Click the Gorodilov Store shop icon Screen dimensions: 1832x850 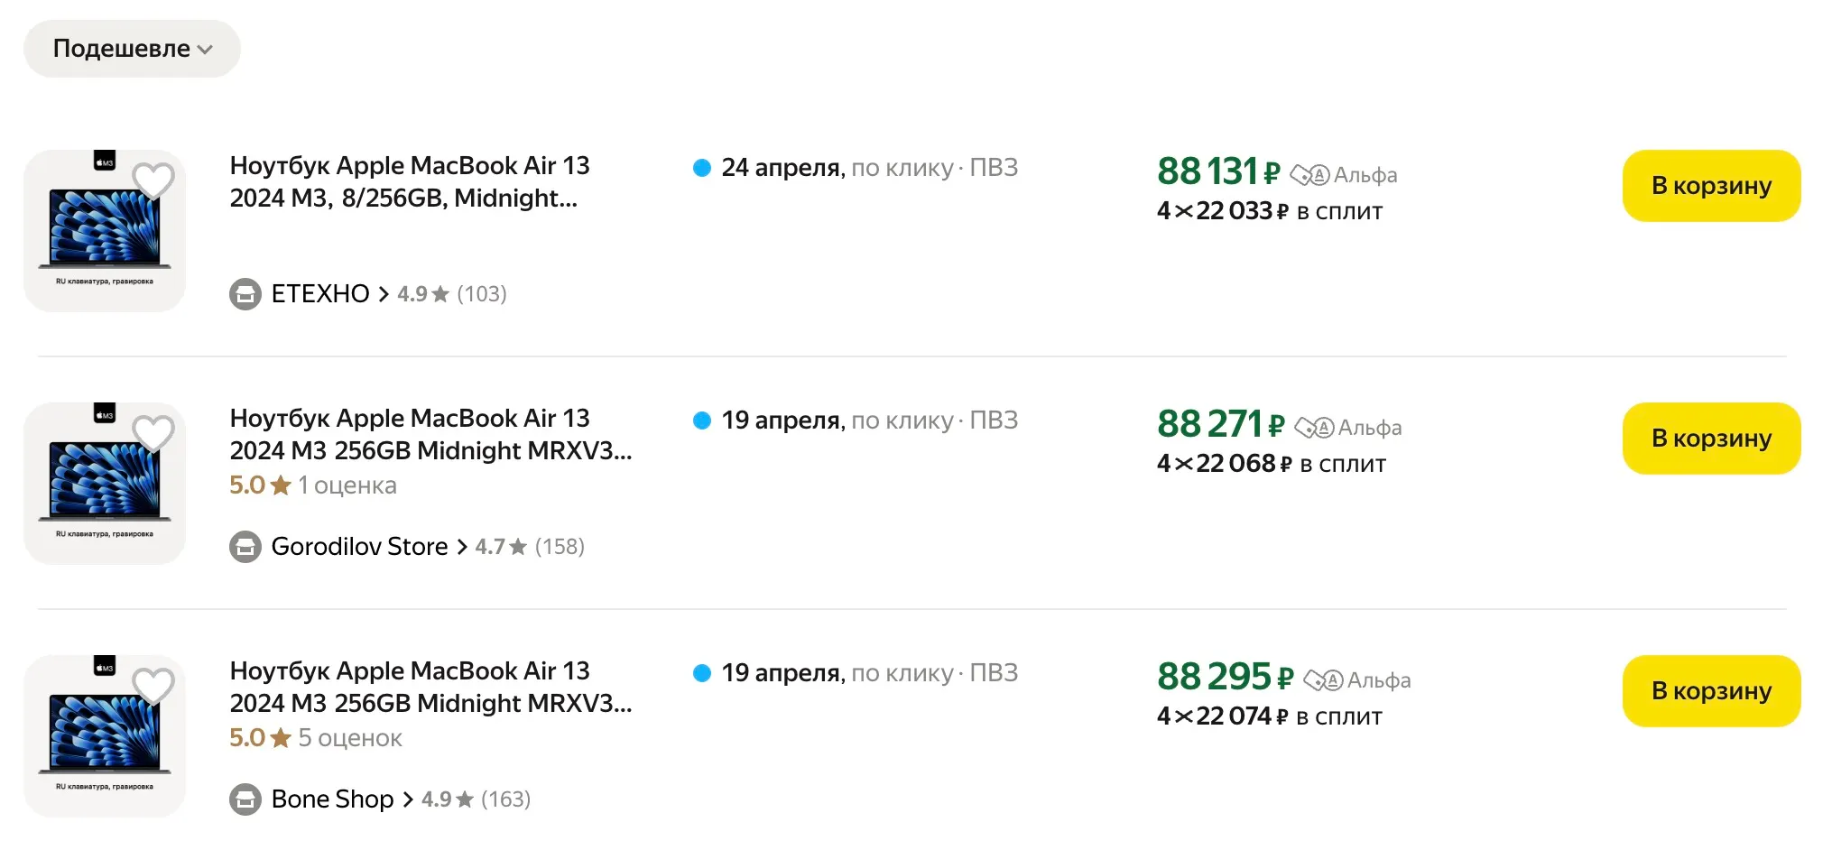tap(245, 547)
